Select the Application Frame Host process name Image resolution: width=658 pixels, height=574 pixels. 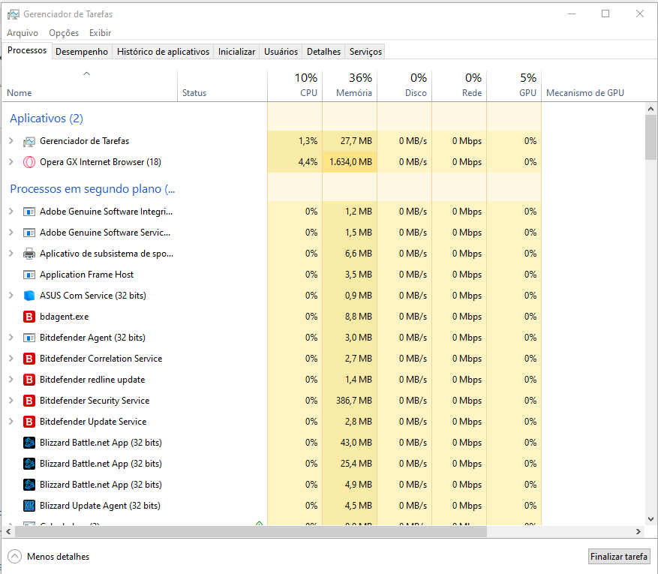(x=87, y=275)
